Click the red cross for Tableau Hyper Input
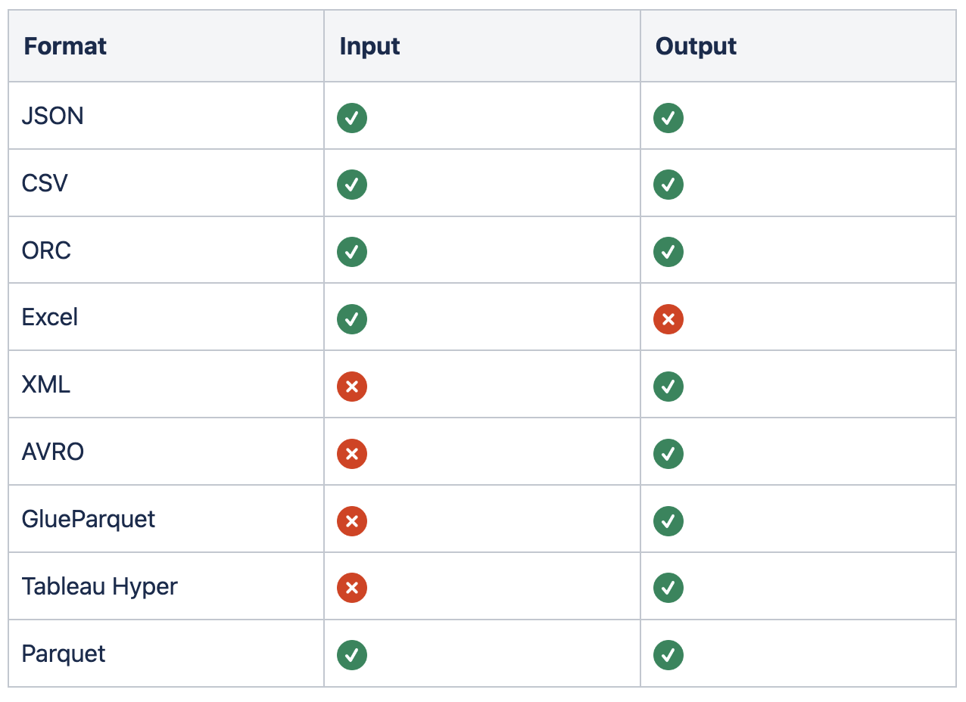The width and height of the screenshot is (966, 702). (352, 588)
